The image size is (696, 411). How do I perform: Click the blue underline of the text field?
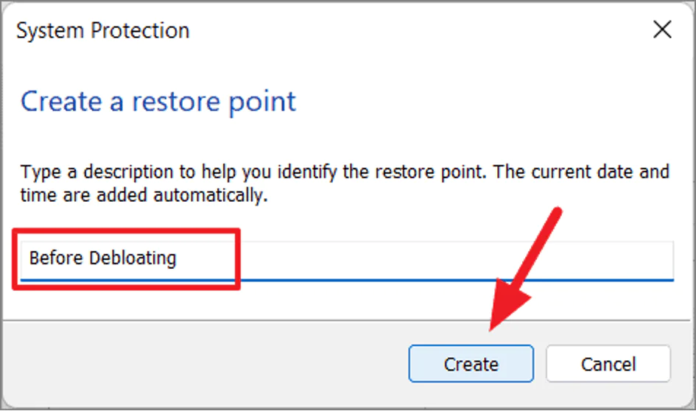tap(442, 279)
